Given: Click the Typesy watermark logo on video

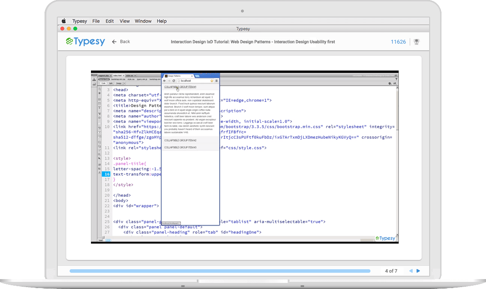Looking at the screenshot, I should coord(385,238).
